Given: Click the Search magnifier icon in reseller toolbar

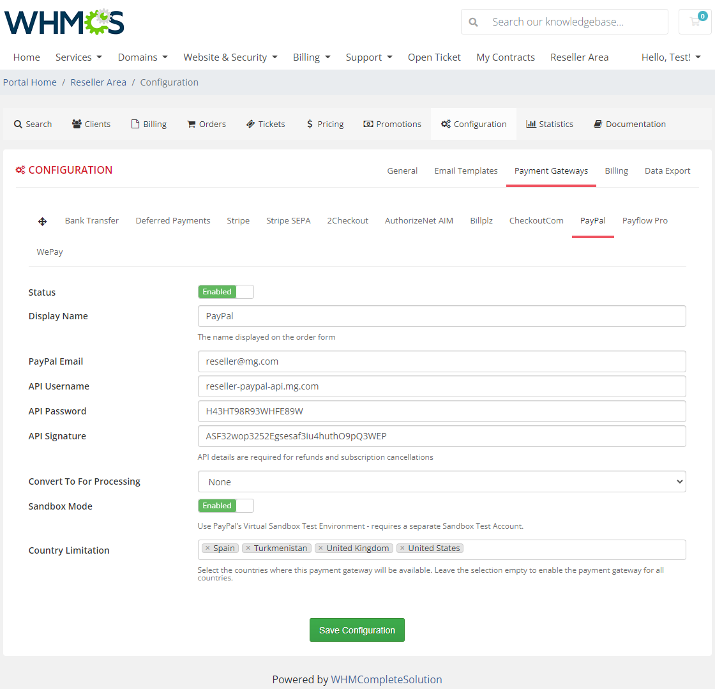Looking at the screenshot, I should pyautogui.click(x=18, y=124).
